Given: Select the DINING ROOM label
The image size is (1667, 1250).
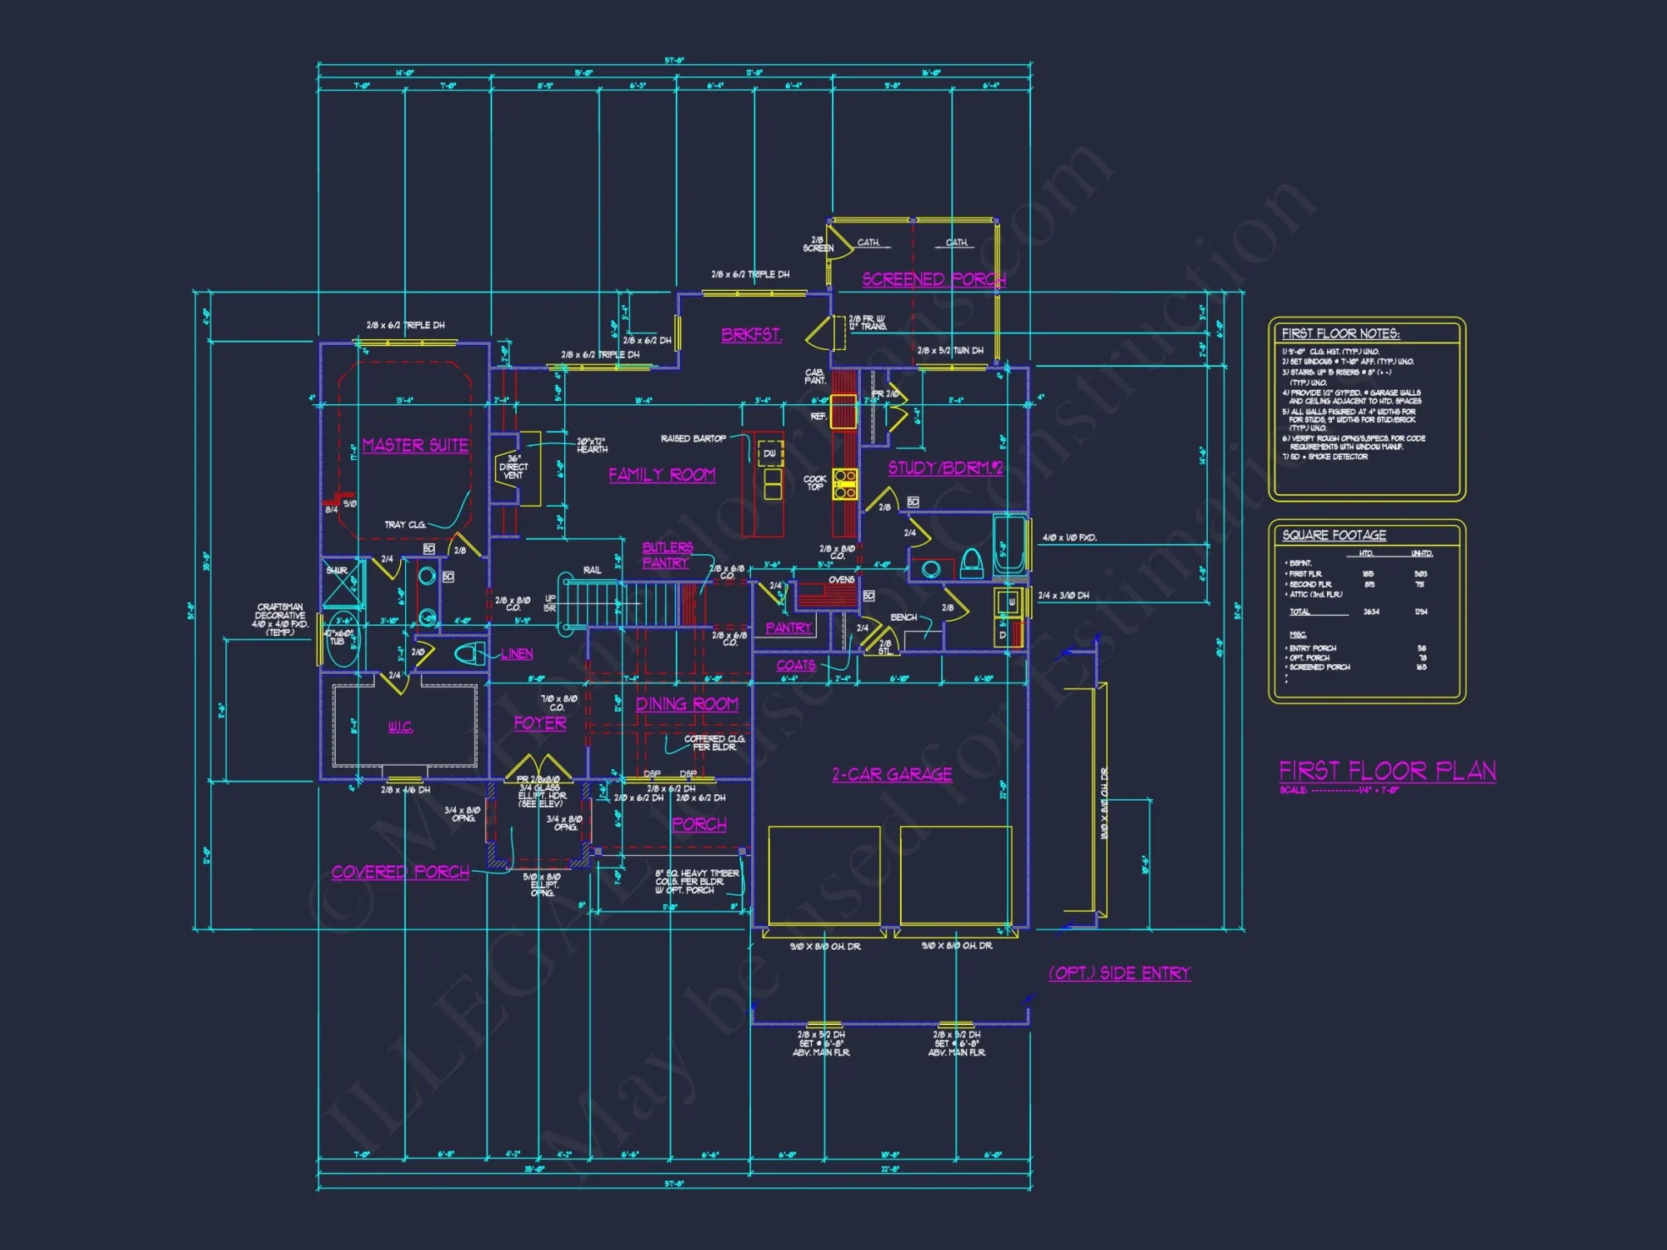Looking at the screenshot, I should coord(687,704).
